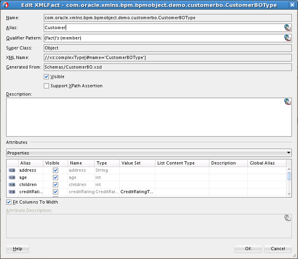The height and width of the screenshot is (259, 298).
Task: Open translation icon in Qualifier Pattern field
Action: (287, 38)
